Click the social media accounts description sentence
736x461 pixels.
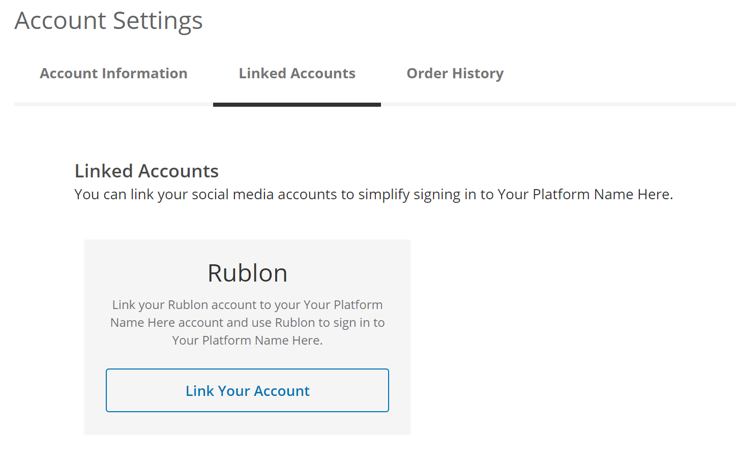(x=373, y=195)
